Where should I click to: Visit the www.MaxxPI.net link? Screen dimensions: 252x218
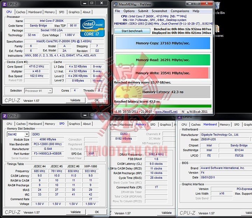point(166,112)
